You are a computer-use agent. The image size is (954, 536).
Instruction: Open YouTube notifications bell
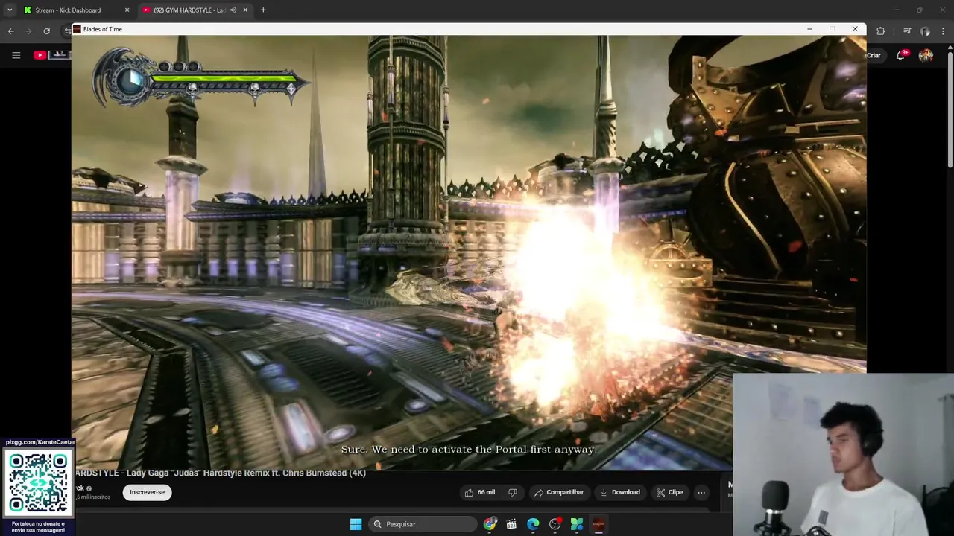click(x=900, y=55)
